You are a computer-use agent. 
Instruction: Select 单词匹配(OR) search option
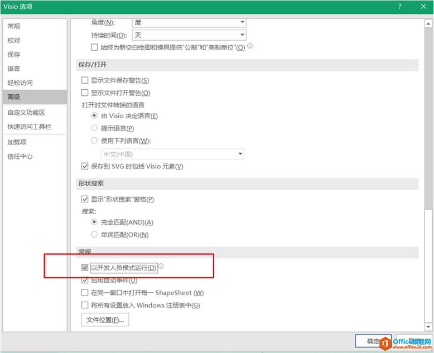pos(94,235)
